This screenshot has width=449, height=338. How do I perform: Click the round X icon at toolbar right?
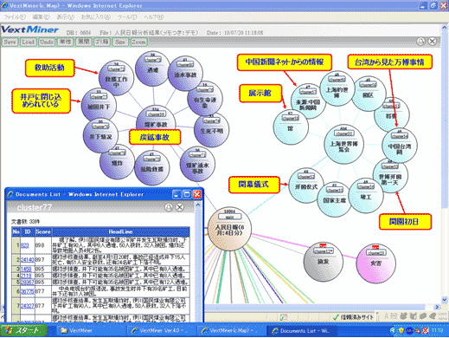tap(432, 42)
